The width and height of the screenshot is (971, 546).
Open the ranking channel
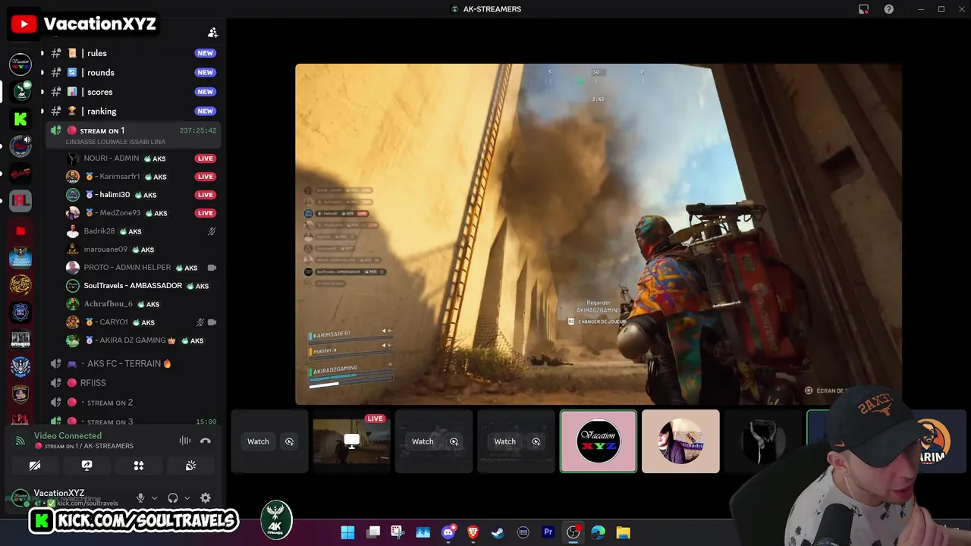[x=133, y=111]
